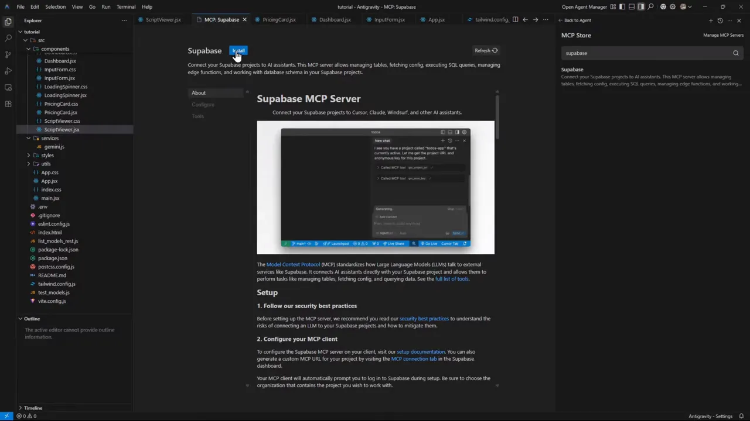Open the Explorer icon in activity bar
The height and width of the screenshot is (421, 750).
coord(8,22)
